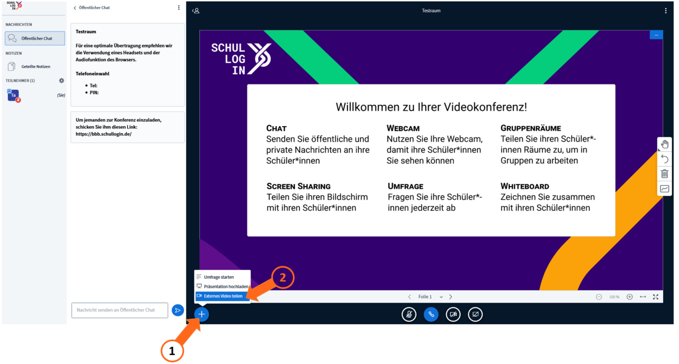This screenshot has width=679, height=364.
Task: Click the bbb.schullogin.de invite link
Action: tap(103, 134)
